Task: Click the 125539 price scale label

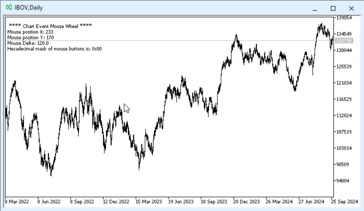Action: point(344,67)
